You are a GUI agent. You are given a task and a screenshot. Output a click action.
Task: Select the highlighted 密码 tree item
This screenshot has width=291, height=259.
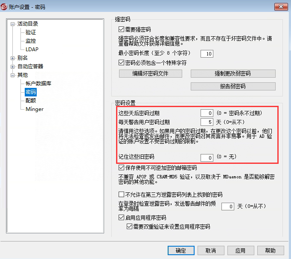[x=31, y=92]
